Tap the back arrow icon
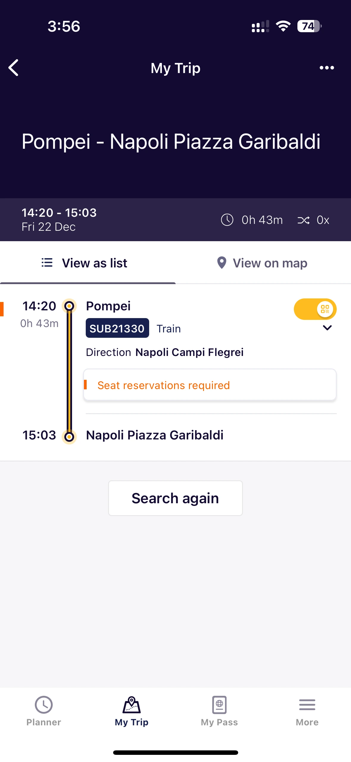 pyautogui.click(x=14, y=68)
